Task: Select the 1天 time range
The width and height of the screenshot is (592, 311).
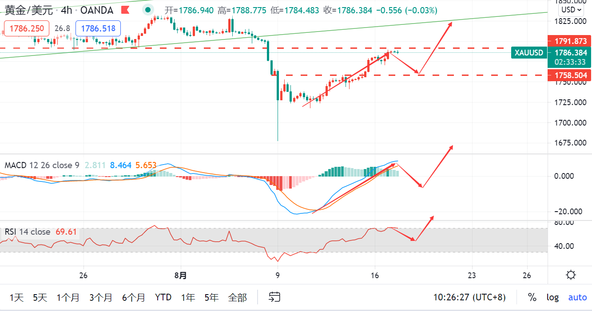Action: (x=16, y=297)
